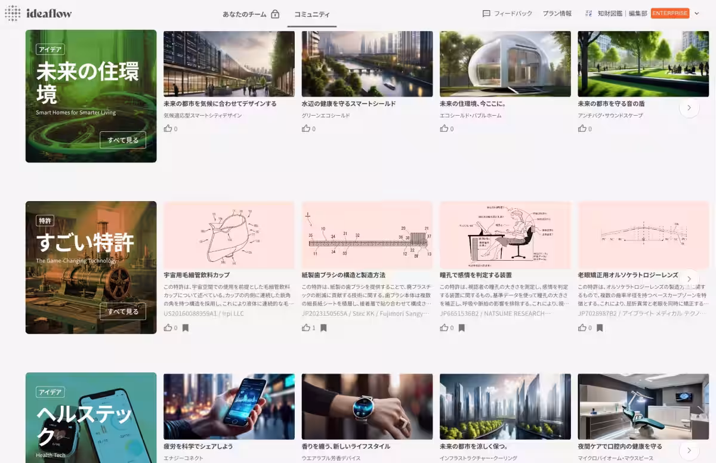Switch to the コミュニティ tab

(x=311, y=14)
